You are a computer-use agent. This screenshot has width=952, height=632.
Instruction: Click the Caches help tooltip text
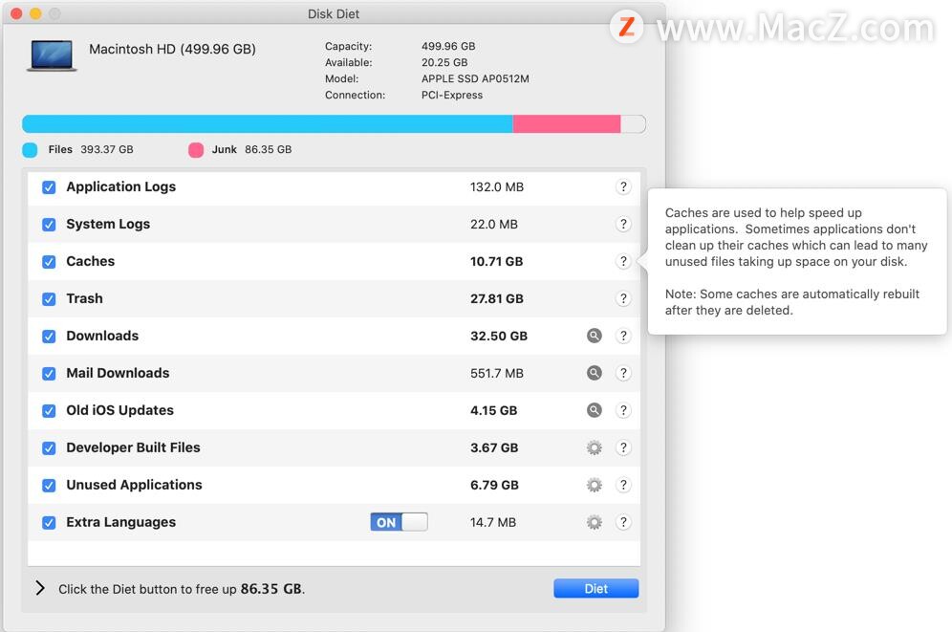(796, 262)
